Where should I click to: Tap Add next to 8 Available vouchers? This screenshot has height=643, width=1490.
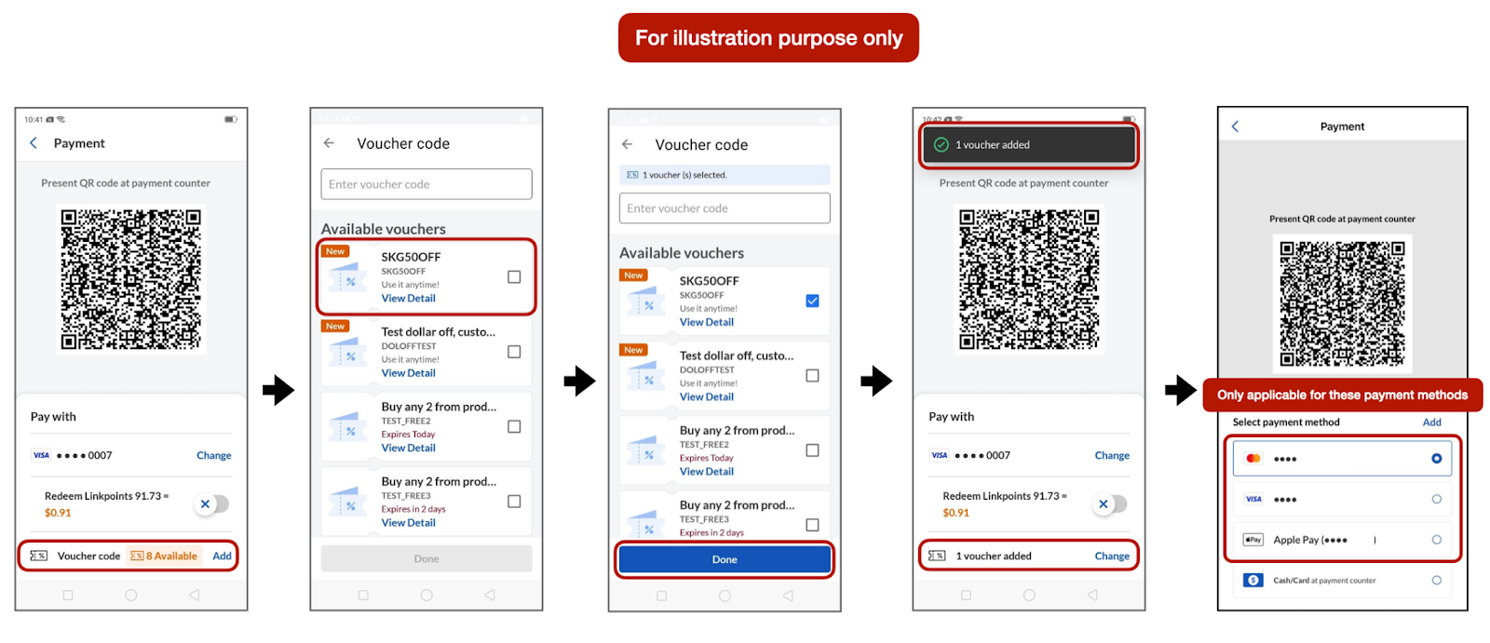222,556
